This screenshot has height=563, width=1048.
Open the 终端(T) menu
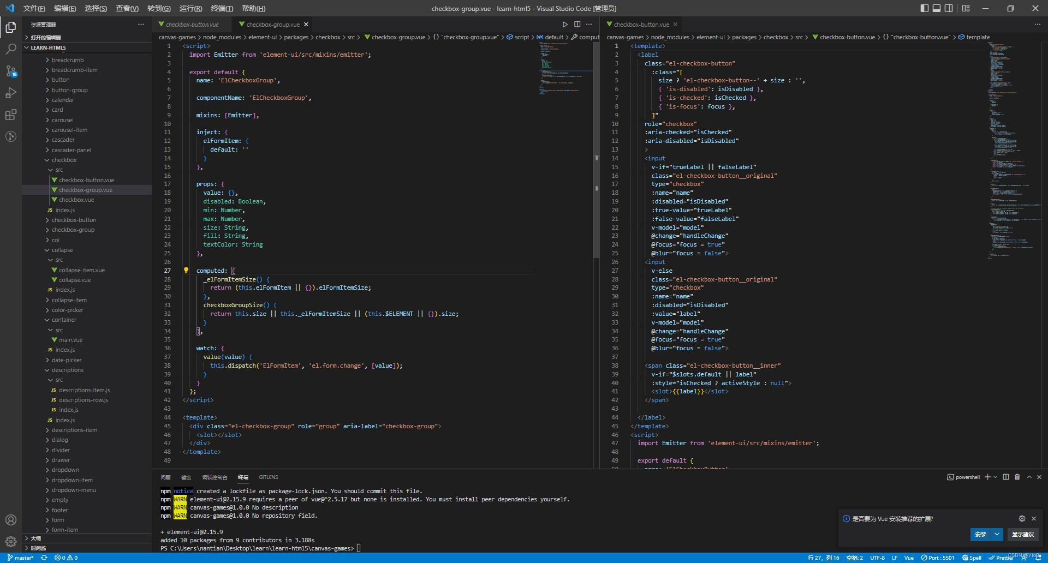pos(222,8)
